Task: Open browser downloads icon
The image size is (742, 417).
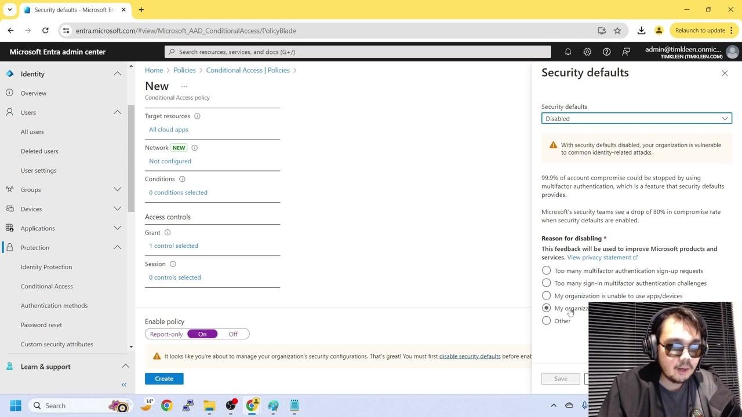Action: 641,30
